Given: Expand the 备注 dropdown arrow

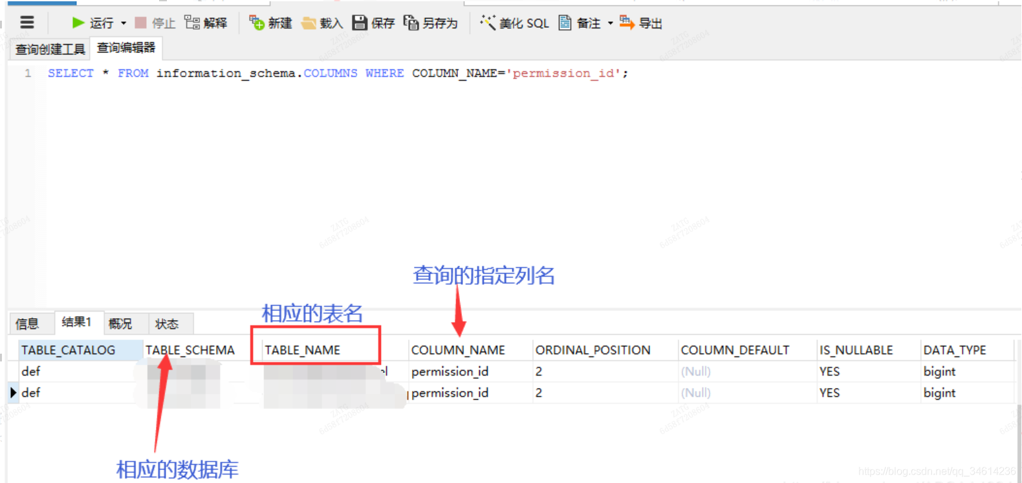Looking at the screenshot, I should (x=610, y=23).
